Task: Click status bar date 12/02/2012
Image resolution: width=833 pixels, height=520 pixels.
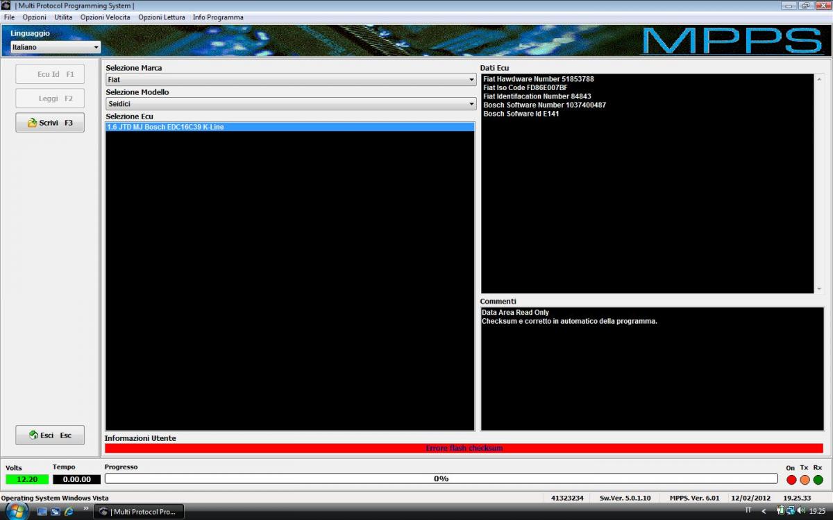Action: 750,498
